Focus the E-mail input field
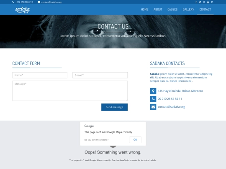Viewport: 226px width, 169px height. [x=100, y=75]
